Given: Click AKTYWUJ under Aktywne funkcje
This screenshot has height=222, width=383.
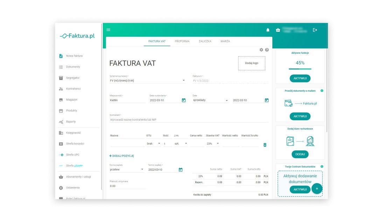Looking at the screenshot, I should click(x=300, y=78).
